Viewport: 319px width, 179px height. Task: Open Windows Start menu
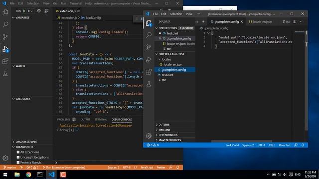pos(5,175)
